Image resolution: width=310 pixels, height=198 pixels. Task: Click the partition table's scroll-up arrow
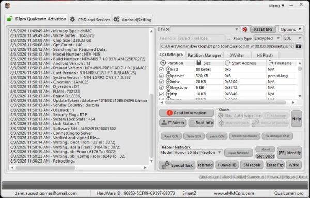[x=300, y=63]
